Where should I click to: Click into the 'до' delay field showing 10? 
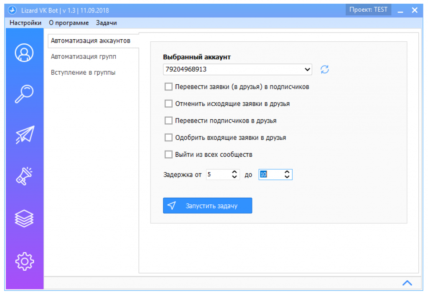tap(271, 174)
